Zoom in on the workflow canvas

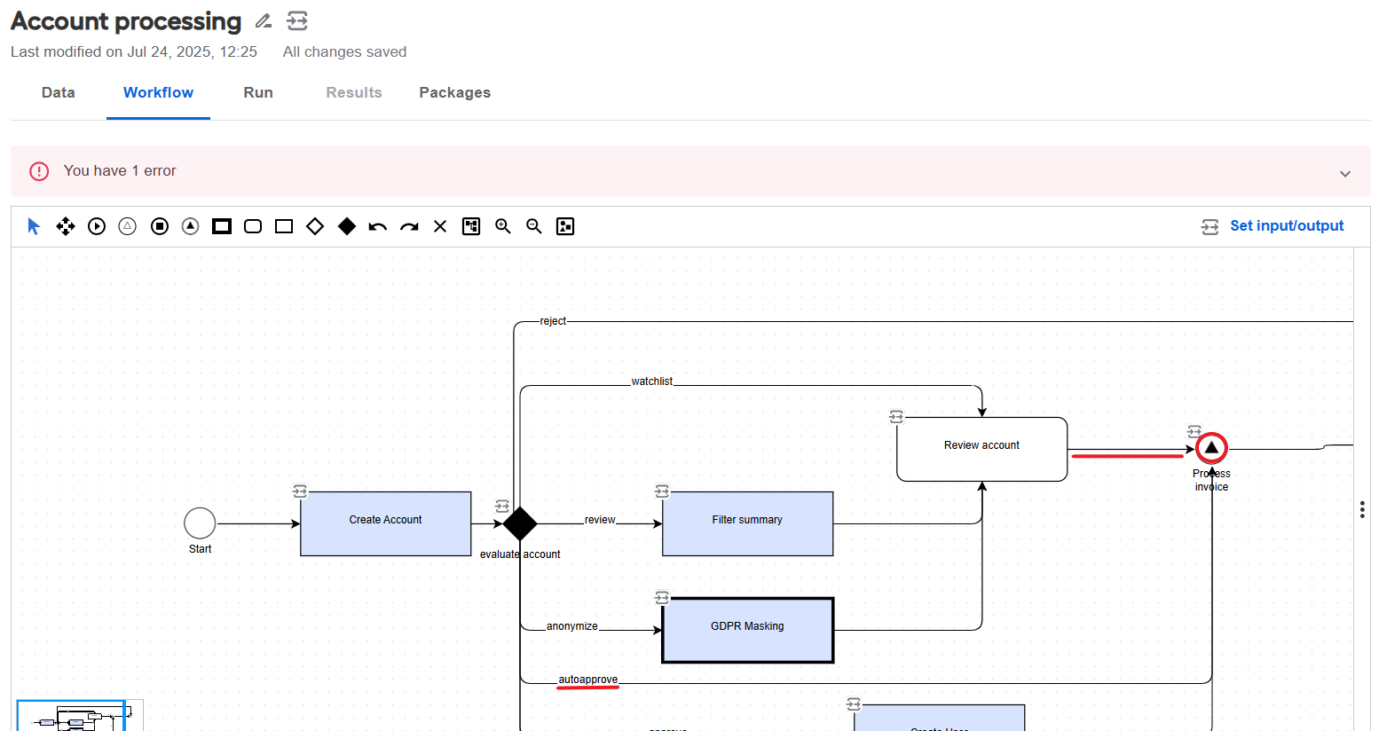pyautogui.click(x=503, y=226)
